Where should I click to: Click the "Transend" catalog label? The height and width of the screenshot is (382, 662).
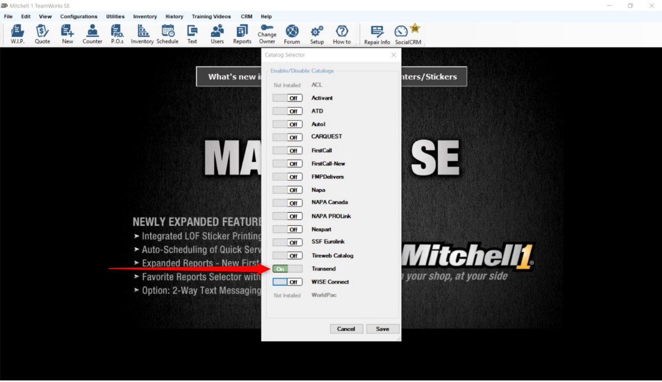click(x=324, y=269)
